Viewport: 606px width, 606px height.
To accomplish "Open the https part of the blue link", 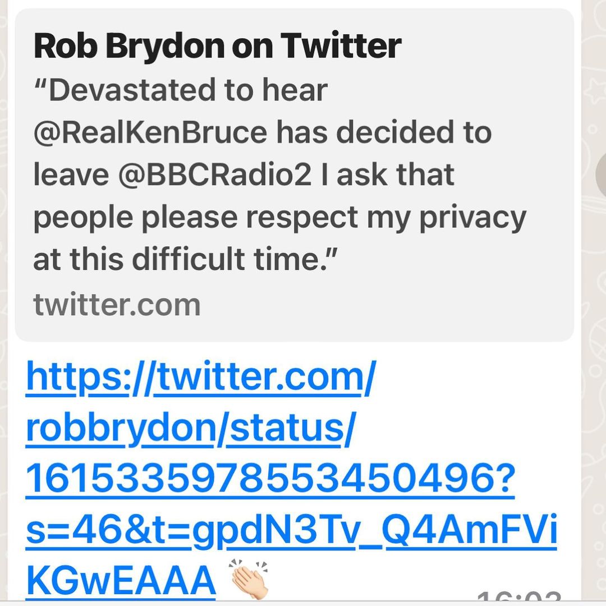I will coord(76,378).
